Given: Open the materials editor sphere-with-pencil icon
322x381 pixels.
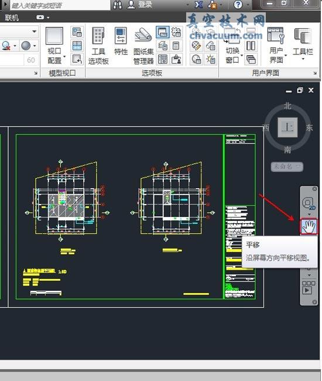Looking at the screenshot, I should (196, 46).
